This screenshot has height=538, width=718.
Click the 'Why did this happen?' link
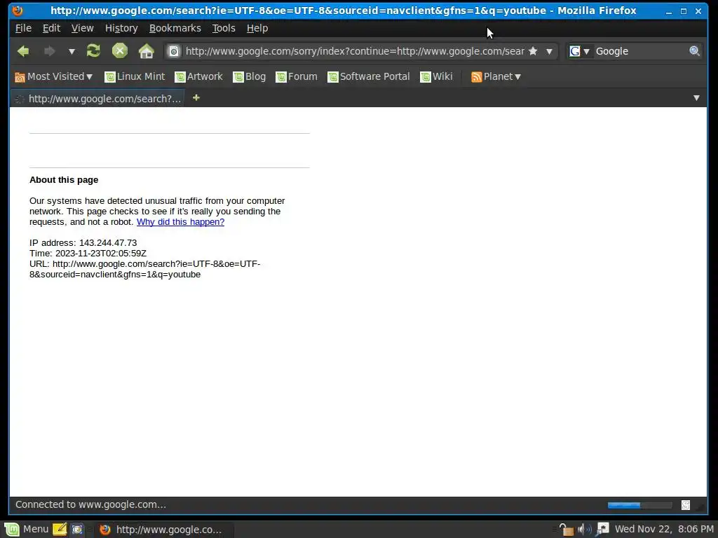(x=180, y=222)
